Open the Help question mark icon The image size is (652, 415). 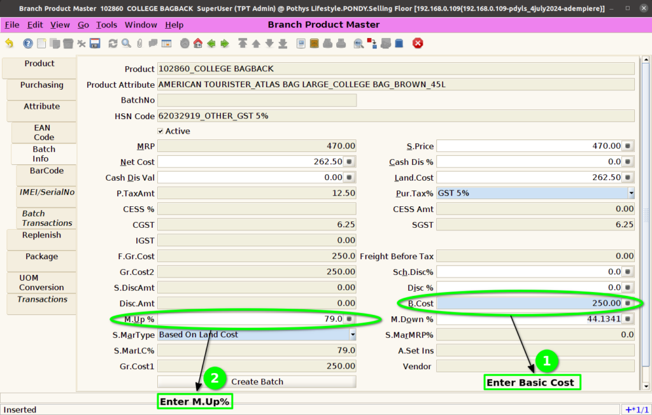(x=28, y=43)
